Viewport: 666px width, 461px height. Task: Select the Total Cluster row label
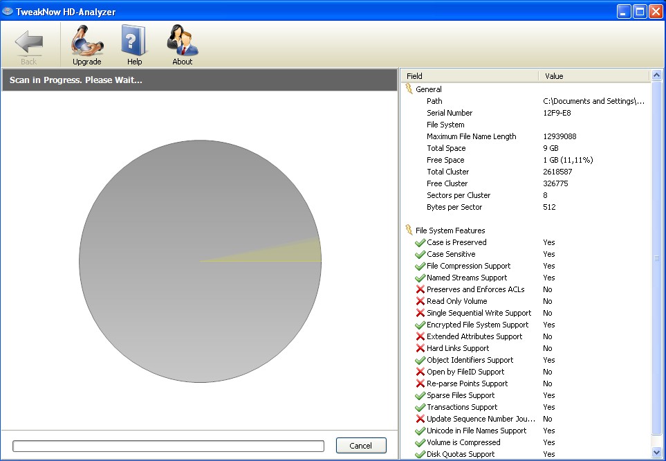[x=447, y=172]
